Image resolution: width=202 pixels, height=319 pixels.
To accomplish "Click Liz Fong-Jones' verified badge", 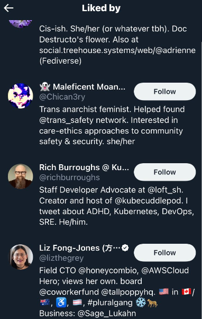I will tap(125, 247).
